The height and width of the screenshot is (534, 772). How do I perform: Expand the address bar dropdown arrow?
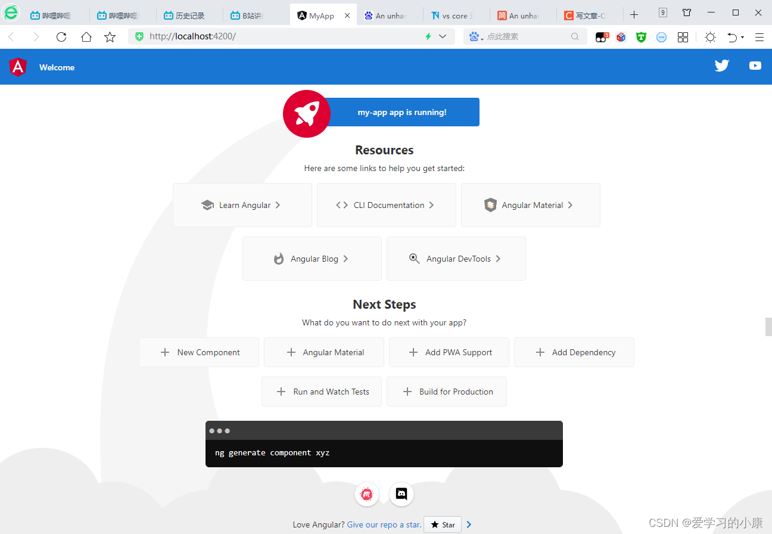[443, 36]
